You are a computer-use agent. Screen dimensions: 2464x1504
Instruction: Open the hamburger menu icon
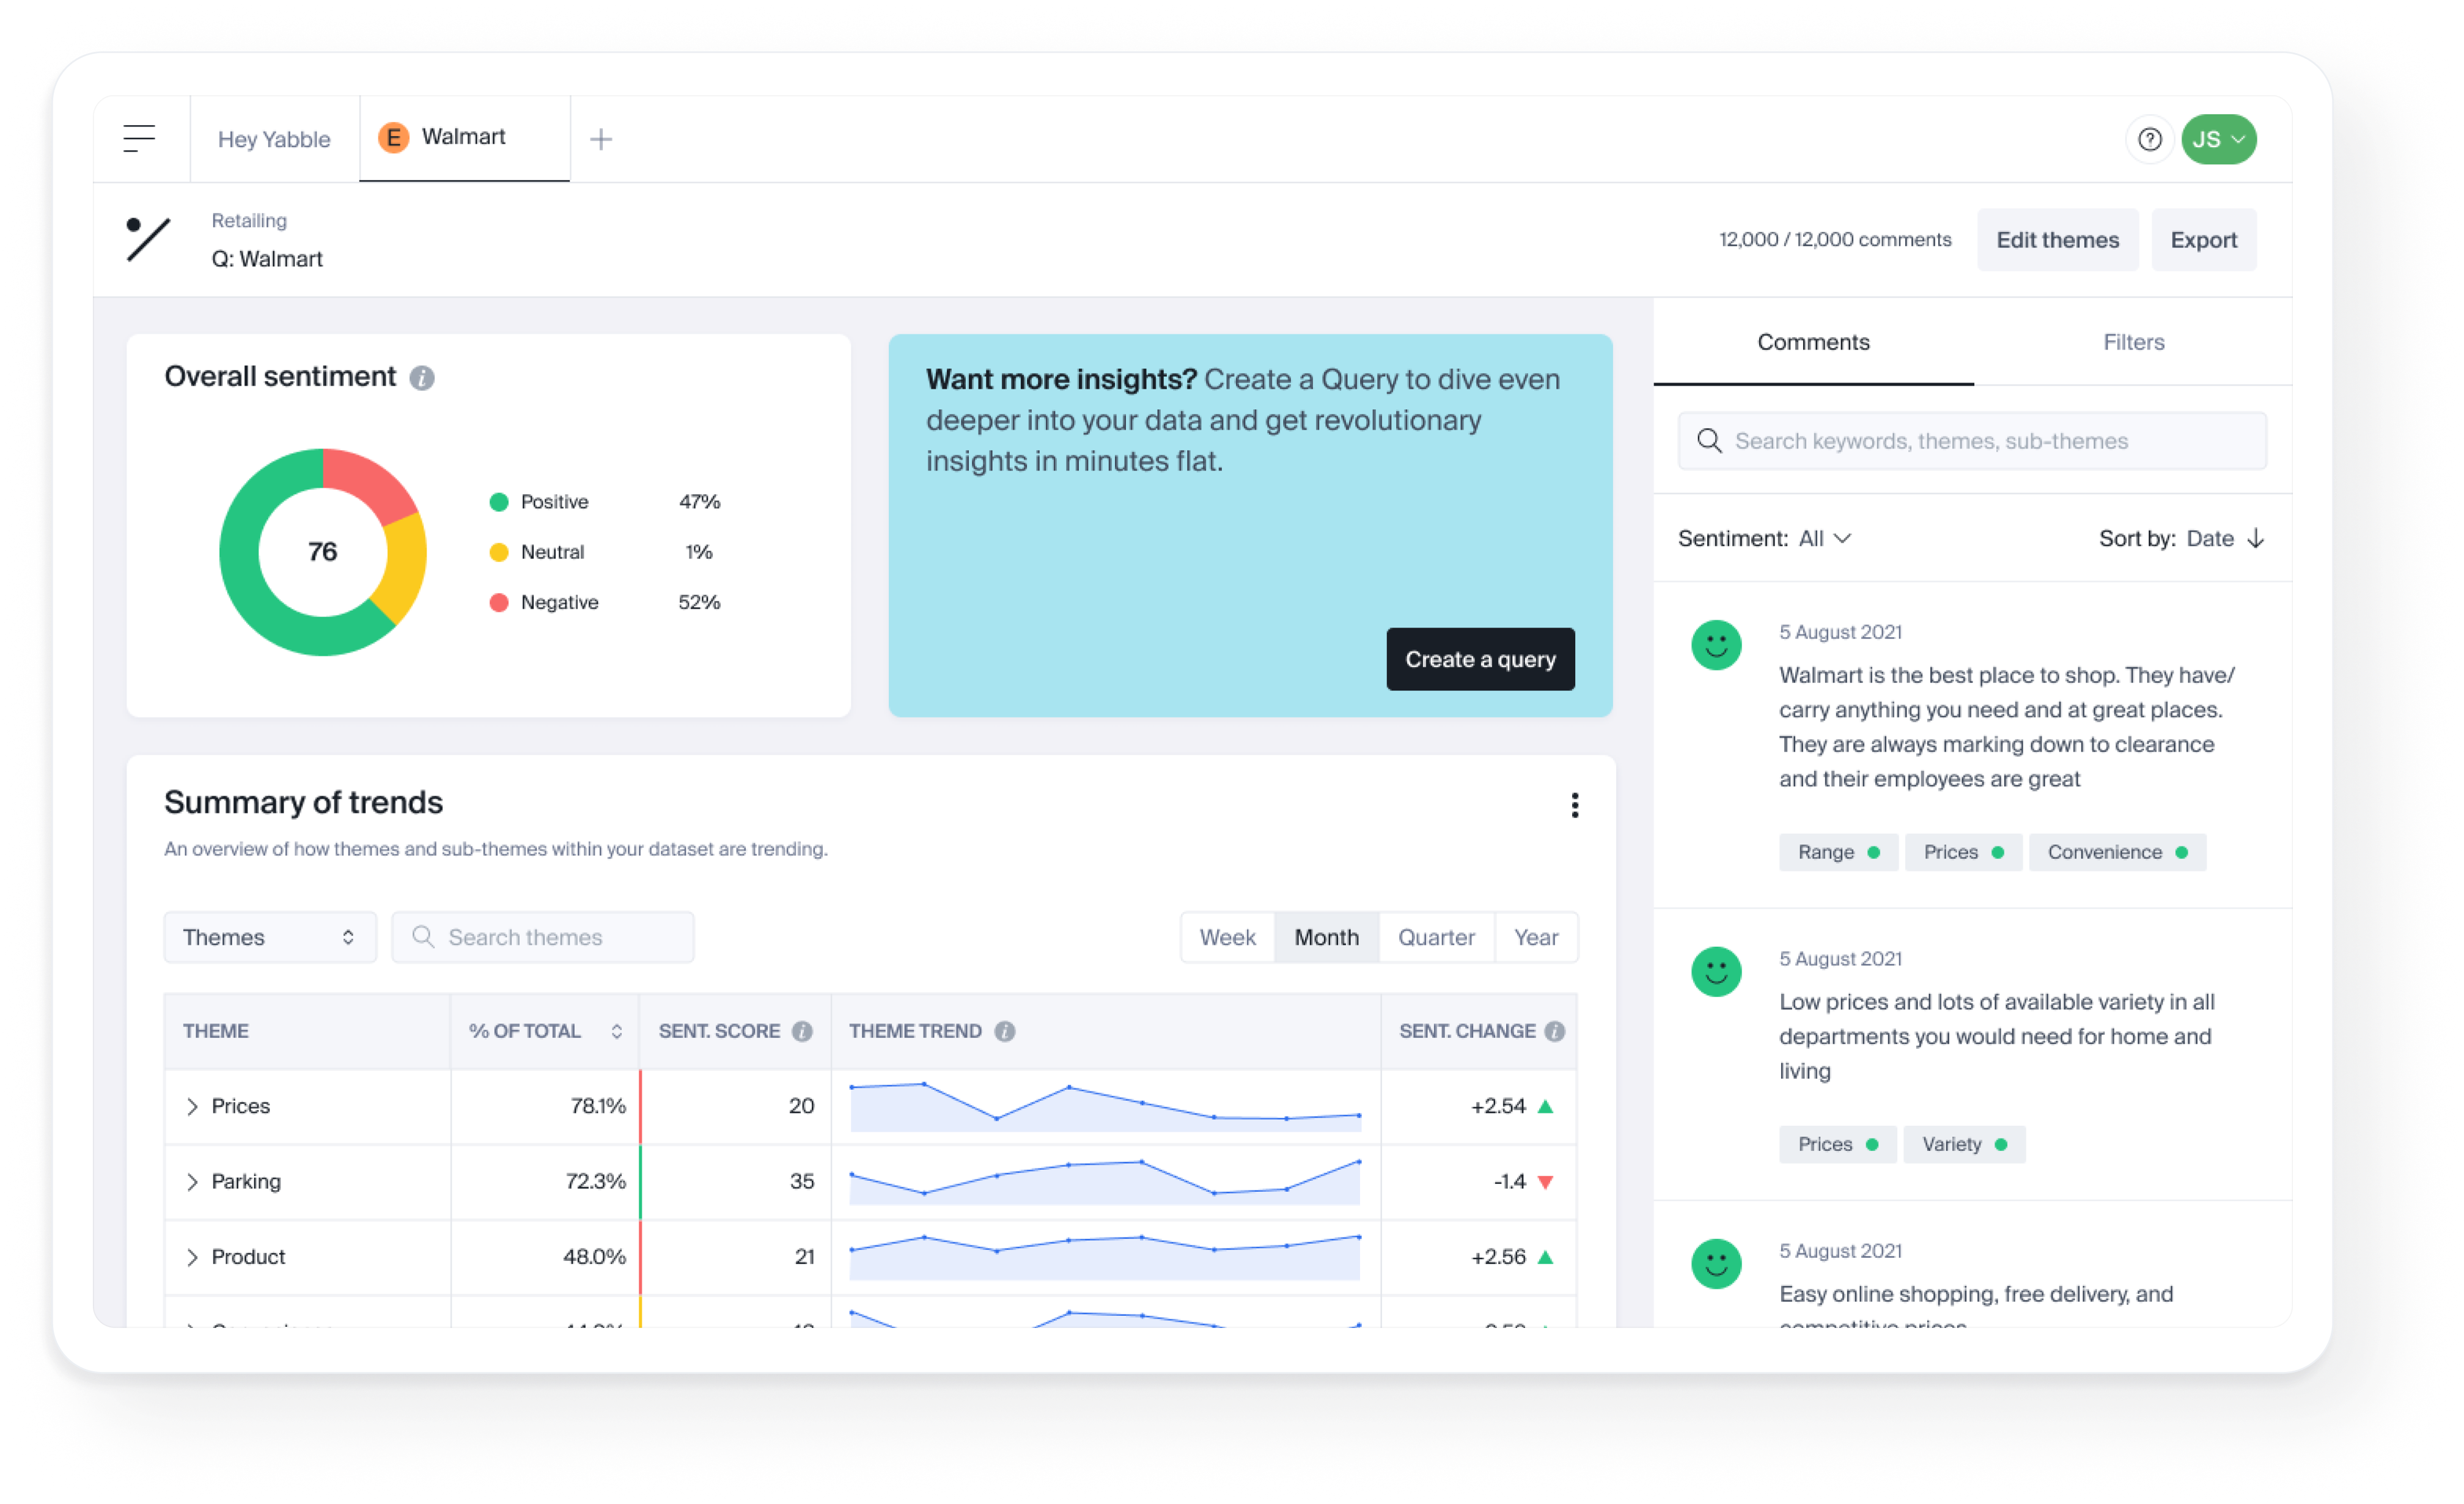point(139,138)
